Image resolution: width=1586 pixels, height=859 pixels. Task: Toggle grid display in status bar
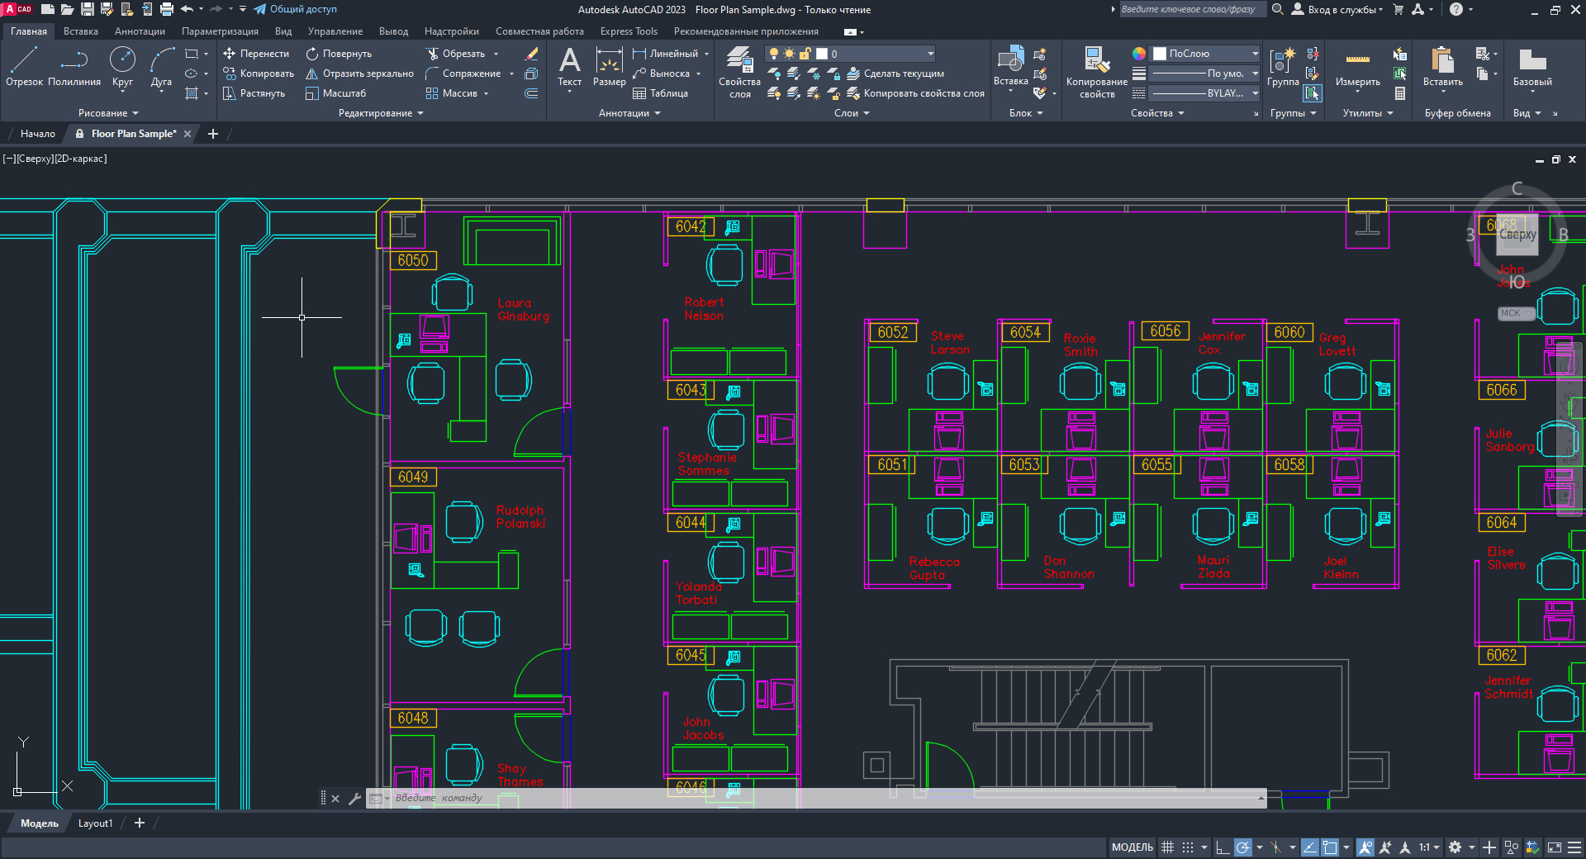[1167, 847]
